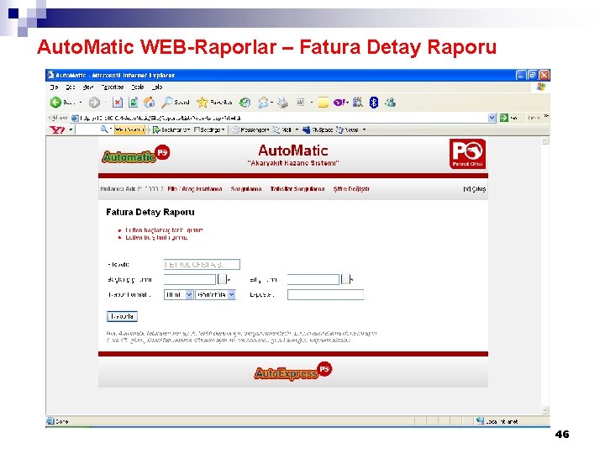The image size is (605, 454).
Task: Click the Sorgulama navigation link
Action: (x=246, y=189)
